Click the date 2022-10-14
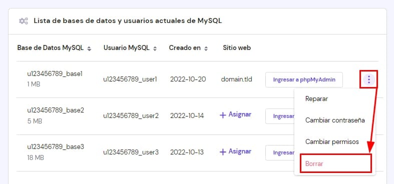Viewport: 394px width, 184px height. [x=187, y=116]
